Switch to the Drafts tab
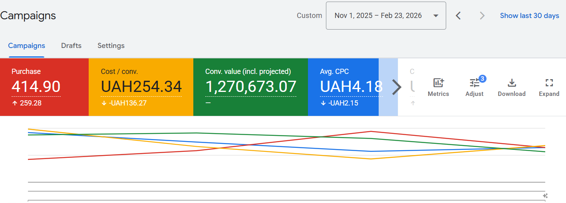This screenshot has height=203, width=566. point(71,46)
